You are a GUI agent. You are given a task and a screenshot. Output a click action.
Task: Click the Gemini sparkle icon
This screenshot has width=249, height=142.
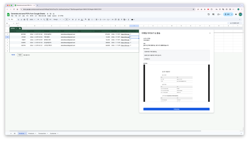pyautogui.click(x=236, y=14)
